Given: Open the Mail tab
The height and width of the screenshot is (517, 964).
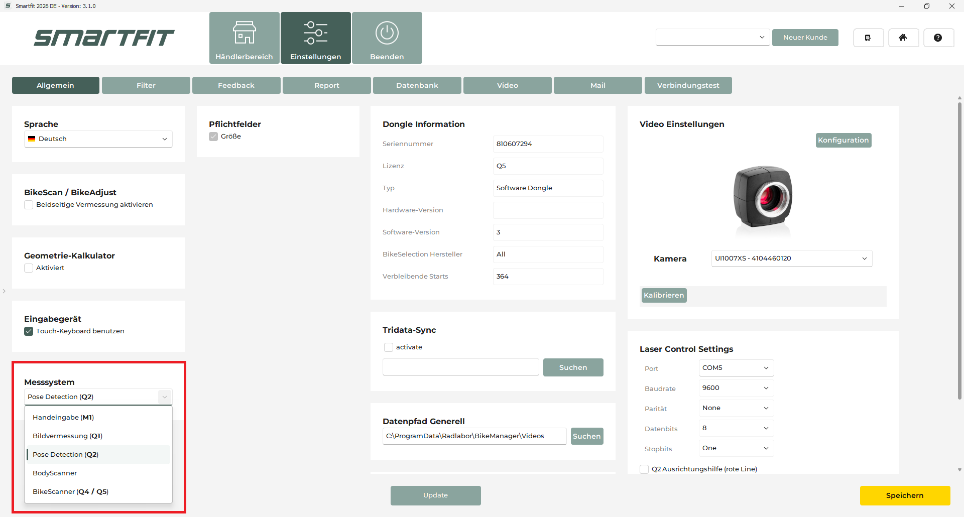Looking at the screenshot, I should (598, 85).
